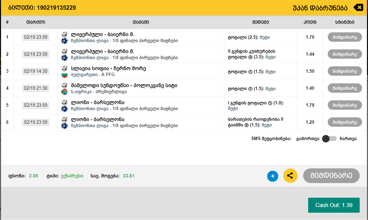Click ჩემპიონთა ლიგა link in row 5
Image resolution: width=368 pixels, height=220 pixels.
pyautogui.click(x=89, y=109)
